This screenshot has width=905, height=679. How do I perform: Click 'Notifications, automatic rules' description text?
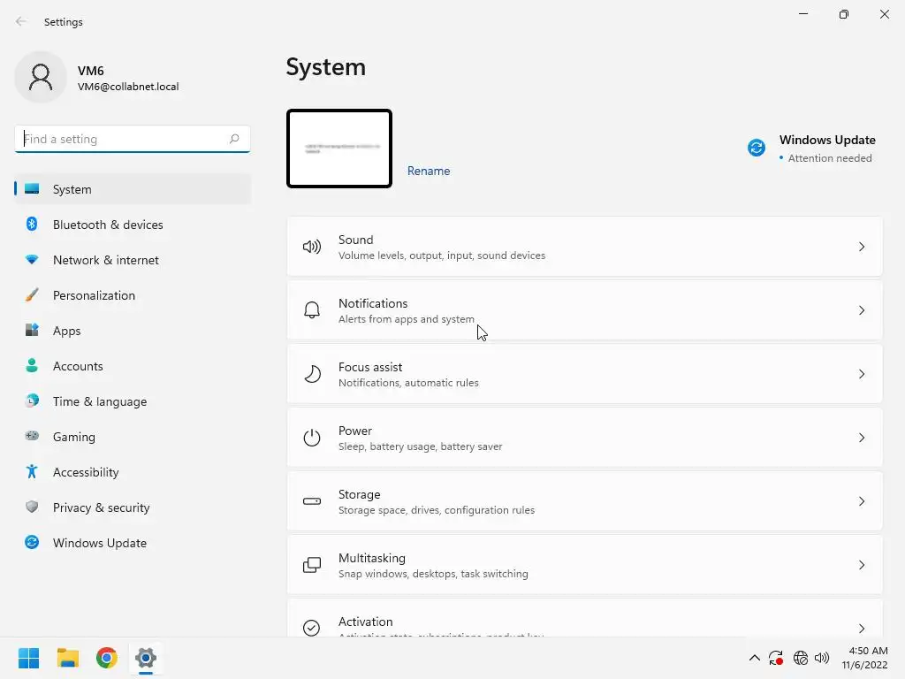408,383
